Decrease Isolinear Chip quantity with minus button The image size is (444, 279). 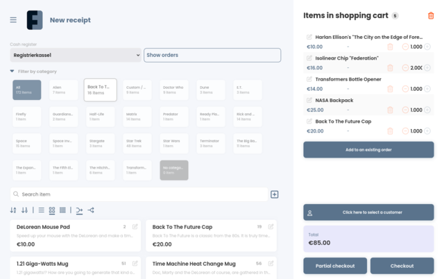point(405,68)
